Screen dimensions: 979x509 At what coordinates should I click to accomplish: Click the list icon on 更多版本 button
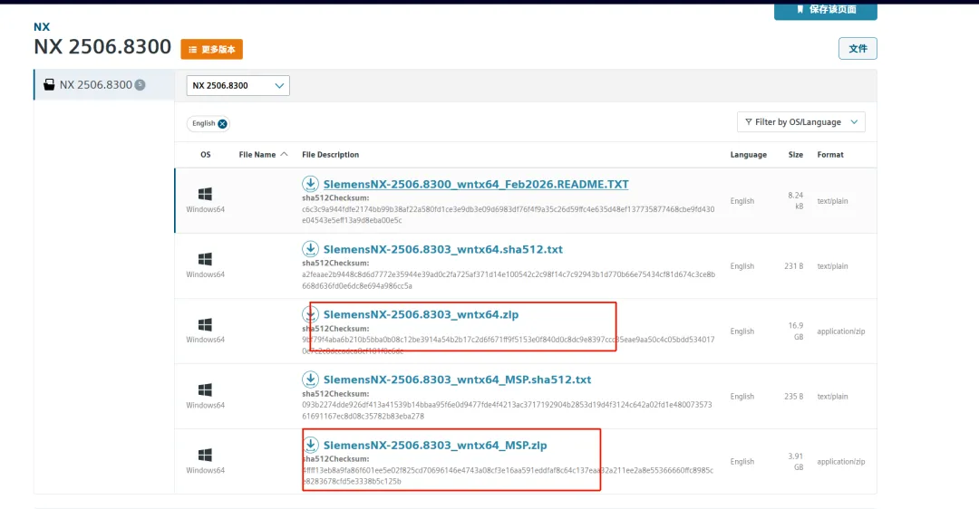click(x=192, y=49)
